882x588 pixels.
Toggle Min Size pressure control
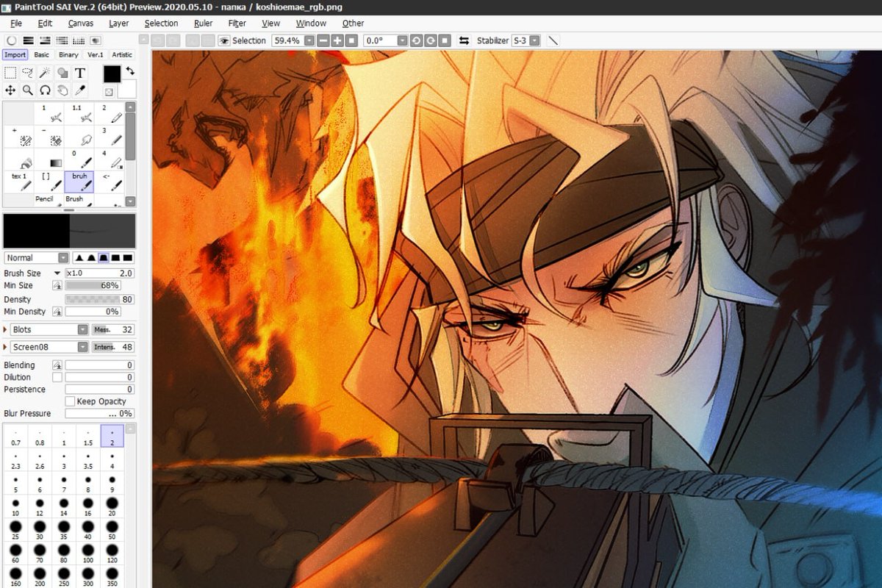pos(57,285)
